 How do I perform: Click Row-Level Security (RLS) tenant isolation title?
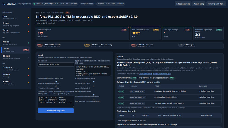(170, 91)
